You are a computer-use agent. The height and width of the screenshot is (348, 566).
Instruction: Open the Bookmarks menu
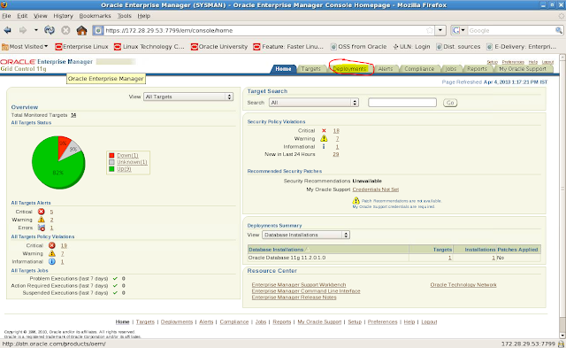click(95, 16)
